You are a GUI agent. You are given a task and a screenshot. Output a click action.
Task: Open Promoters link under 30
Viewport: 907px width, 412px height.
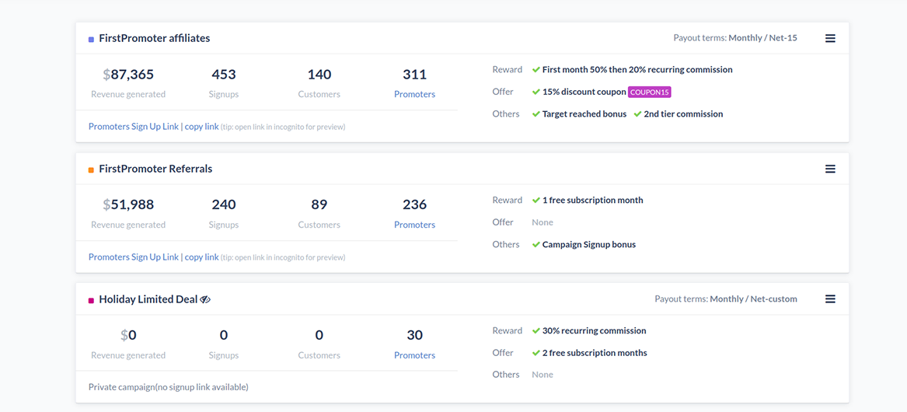[415, 355]
